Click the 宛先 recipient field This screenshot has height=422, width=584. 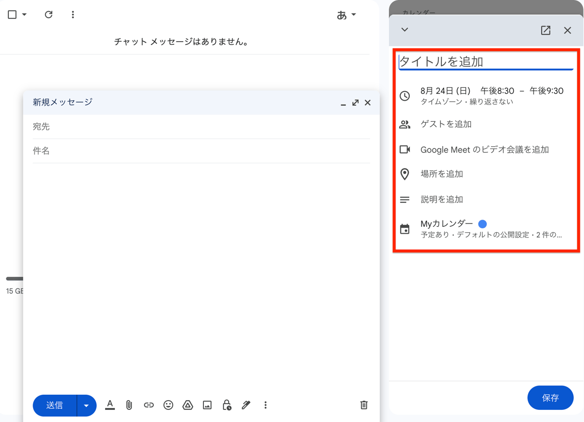click(x=201, y=127)
